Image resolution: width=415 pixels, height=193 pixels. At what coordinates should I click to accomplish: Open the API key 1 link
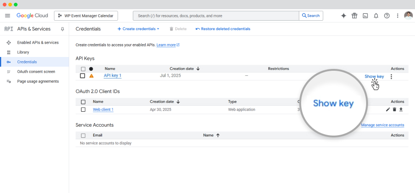point(113,76)
